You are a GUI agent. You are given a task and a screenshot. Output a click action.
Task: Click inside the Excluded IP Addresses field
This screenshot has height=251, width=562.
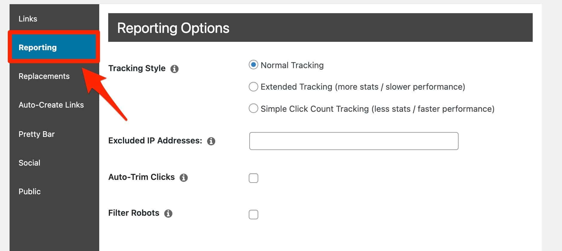click(x=354, y=141)
